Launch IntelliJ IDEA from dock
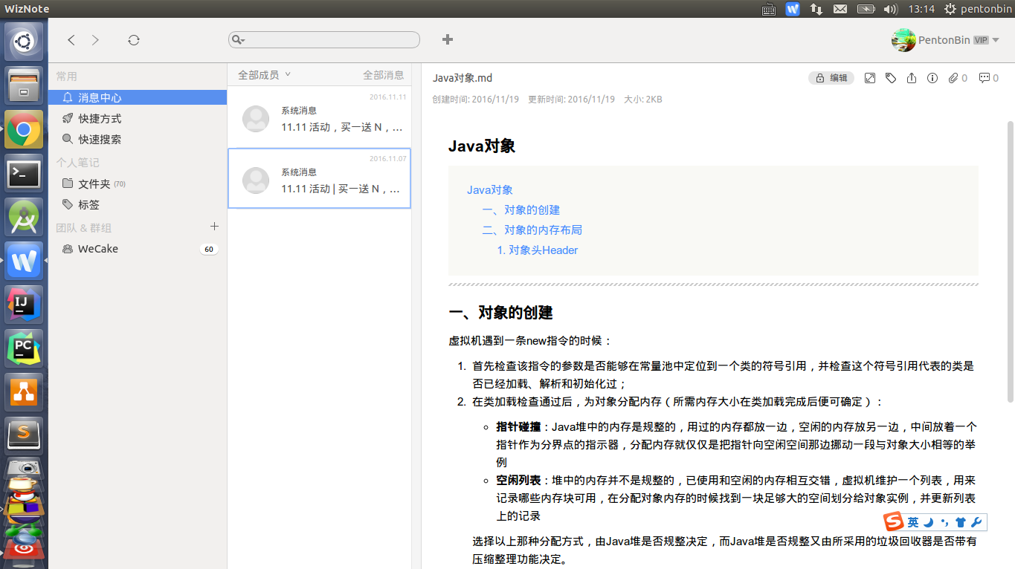 click(24, 305)
